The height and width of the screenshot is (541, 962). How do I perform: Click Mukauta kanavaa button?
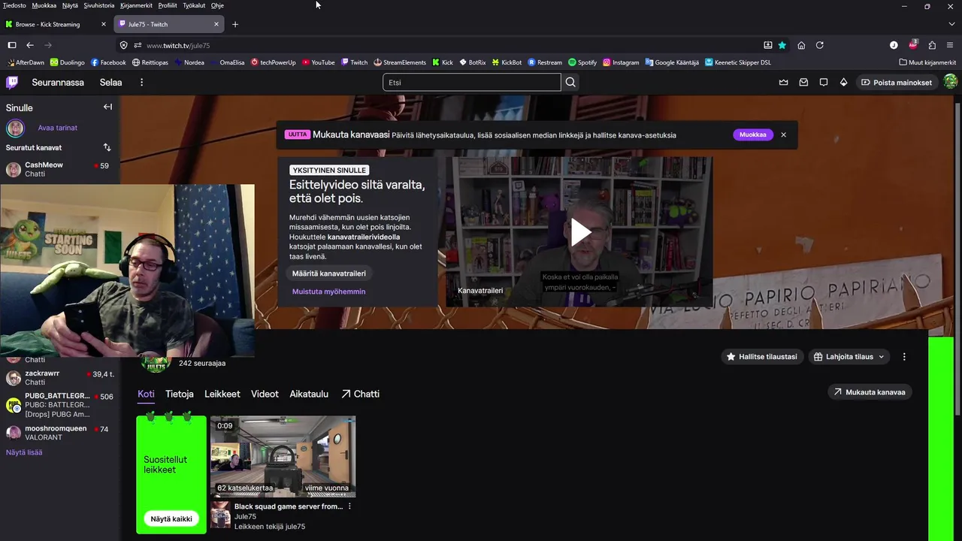[x=869, y=392]
